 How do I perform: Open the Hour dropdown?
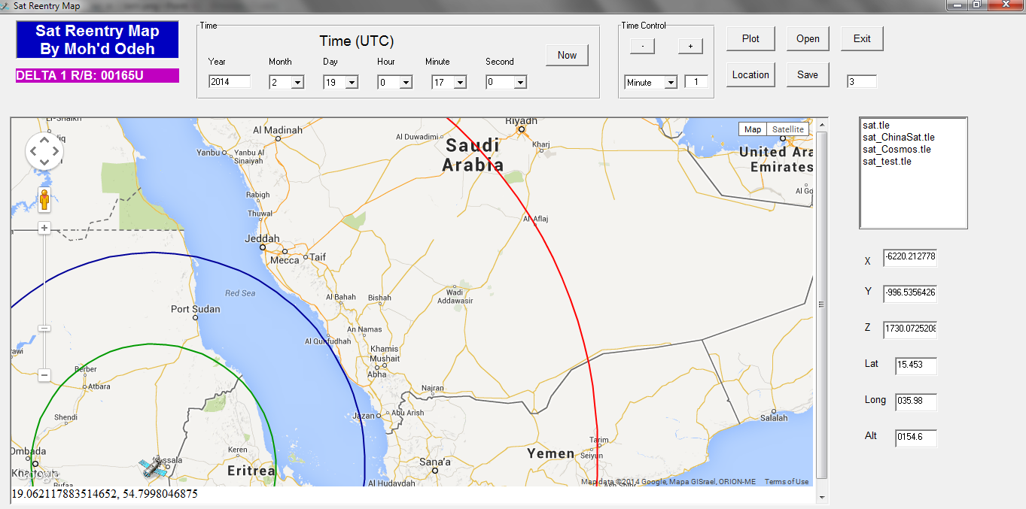(405, 82)
